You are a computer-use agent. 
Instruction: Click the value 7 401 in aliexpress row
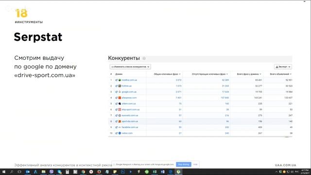[x=178, y=98]
